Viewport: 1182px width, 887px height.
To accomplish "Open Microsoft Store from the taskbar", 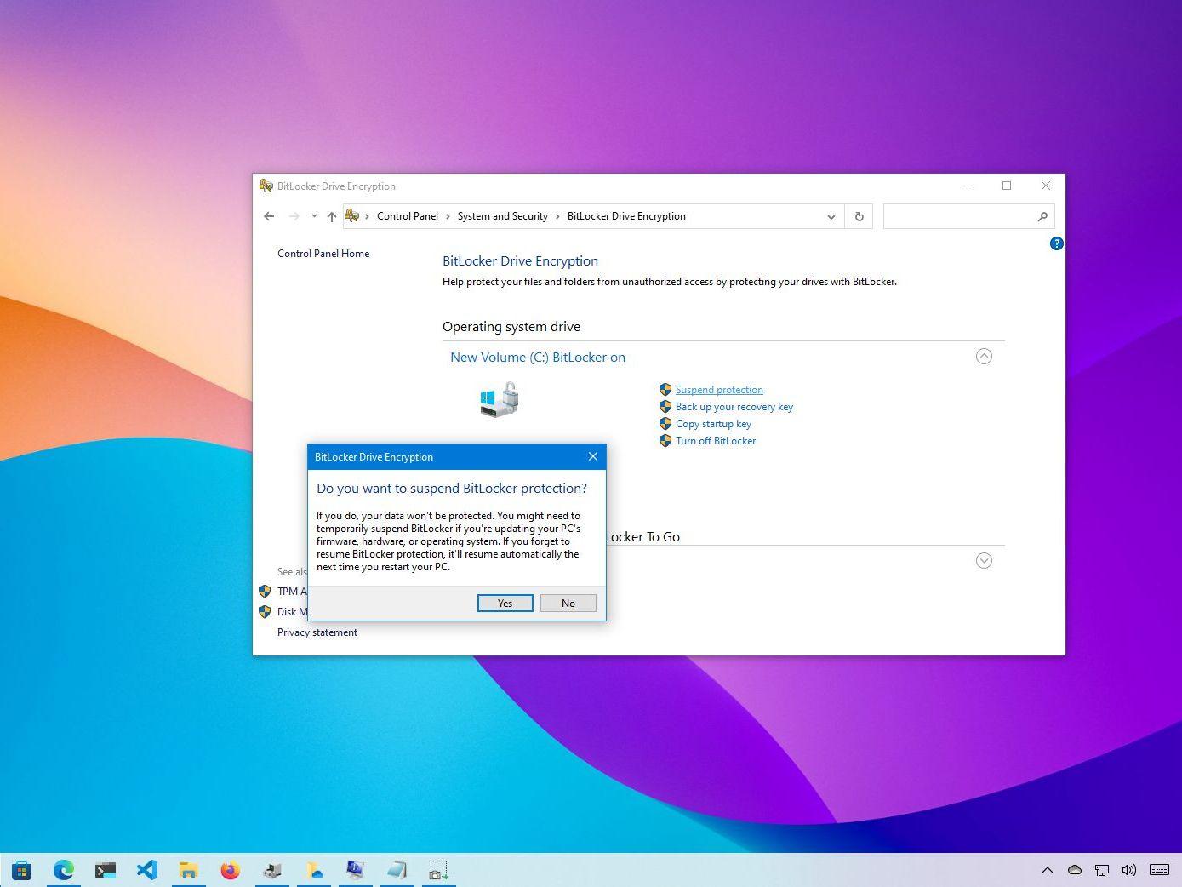I will (x=22, y=870).
